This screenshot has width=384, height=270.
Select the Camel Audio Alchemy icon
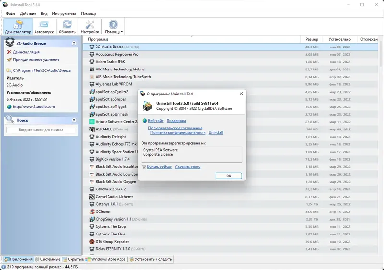pos(92,197)
